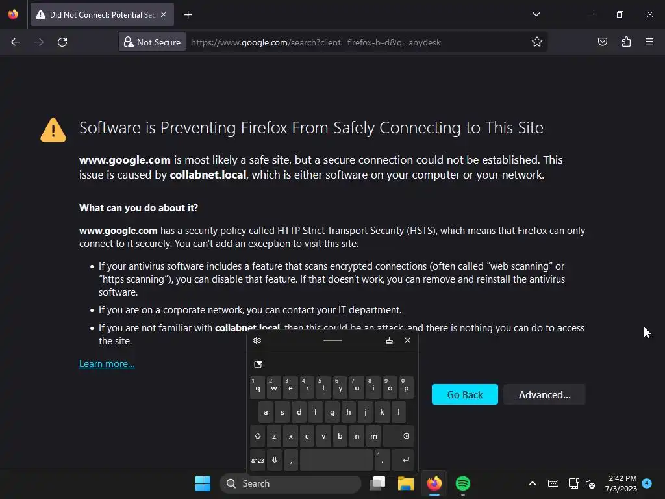
Task: Click the taskbar Search box
Action: point(290,483)
